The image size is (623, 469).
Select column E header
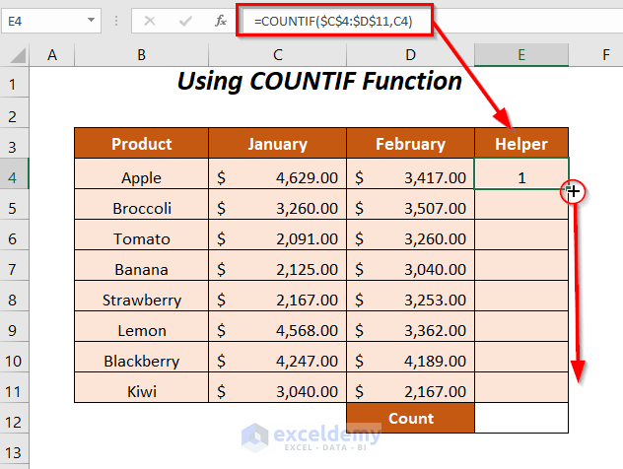point(520,56)
